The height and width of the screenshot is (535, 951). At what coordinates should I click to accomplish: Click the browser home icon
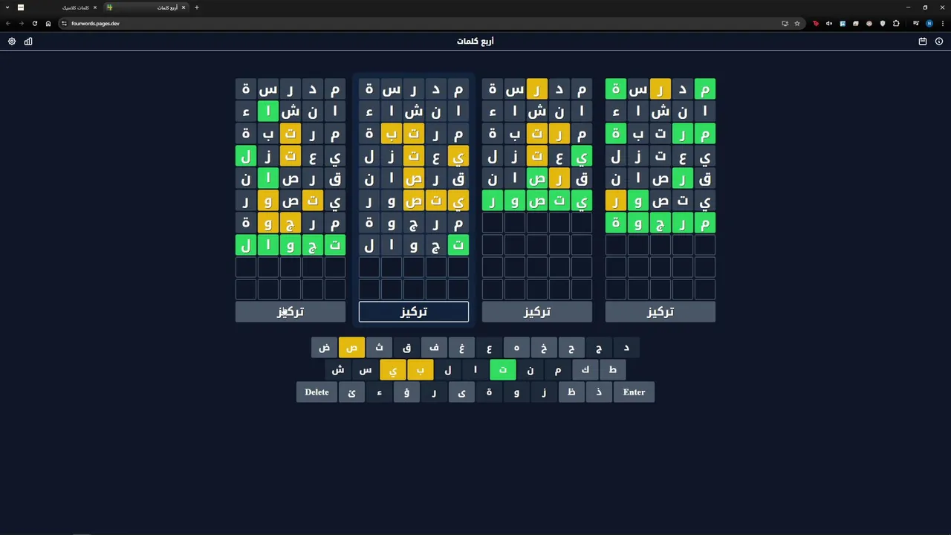[48, 23]
